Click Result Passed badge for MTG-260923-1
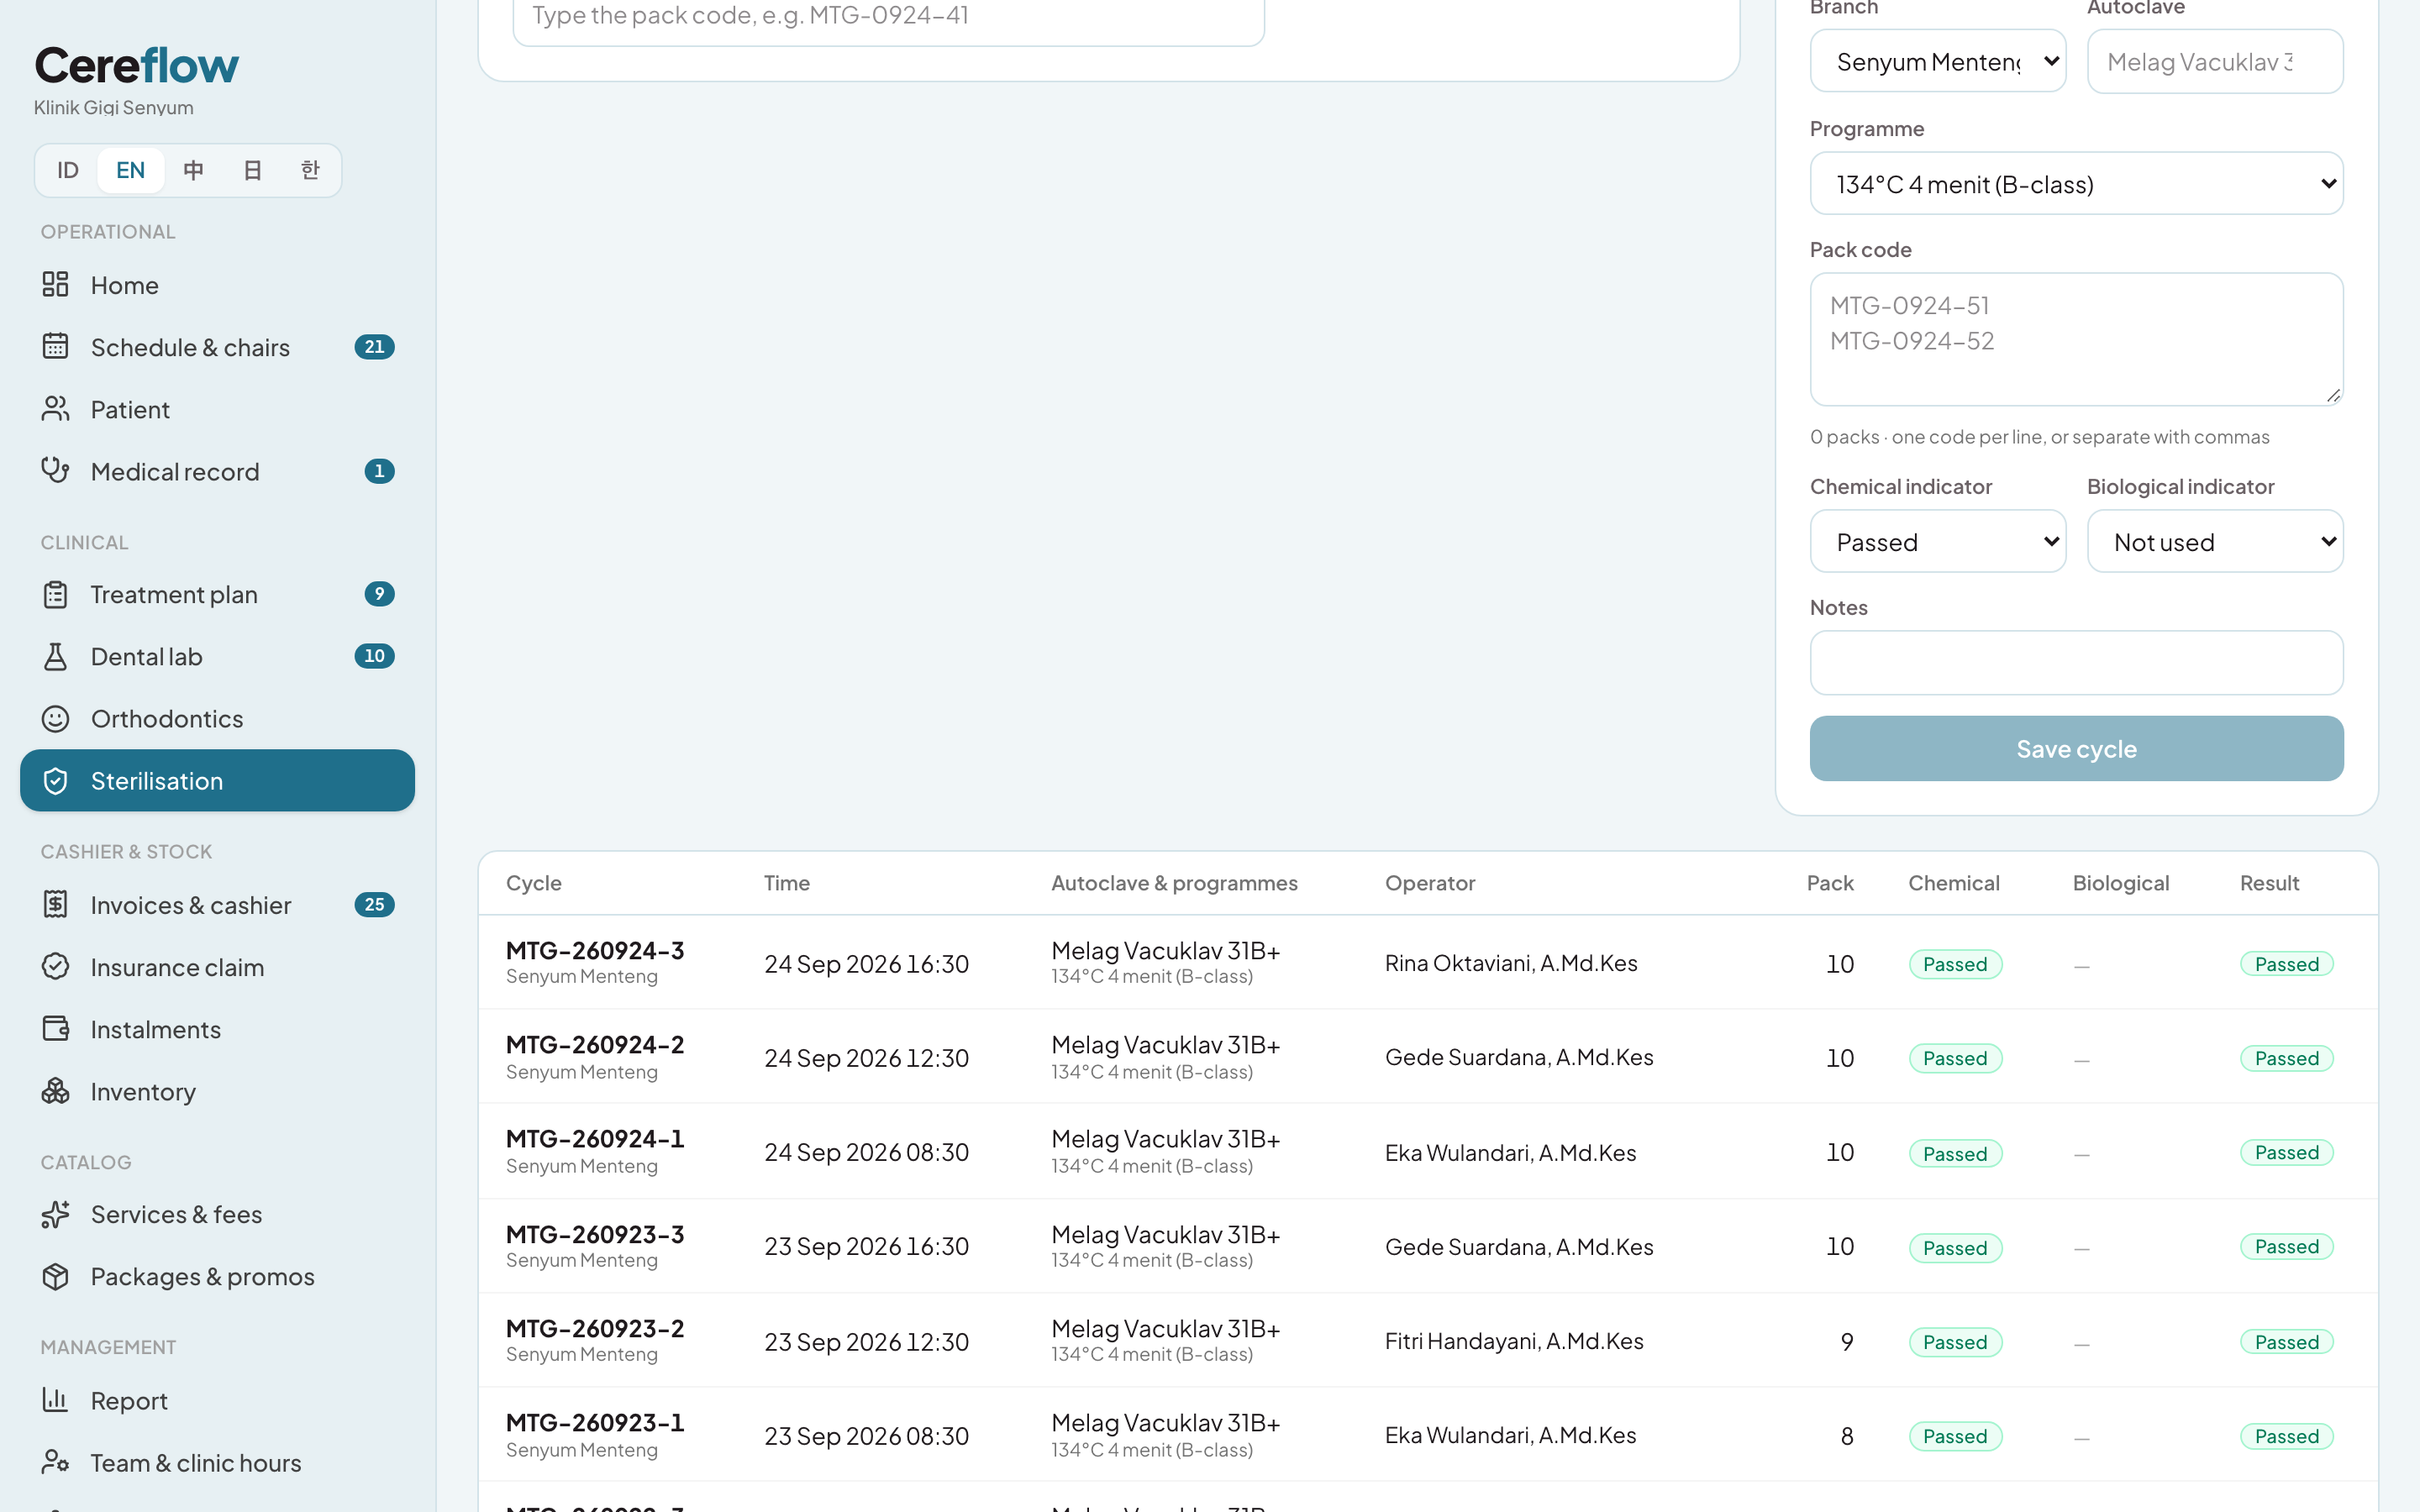Screen dimensions: 2420x1512 tap(2286, 1436)
